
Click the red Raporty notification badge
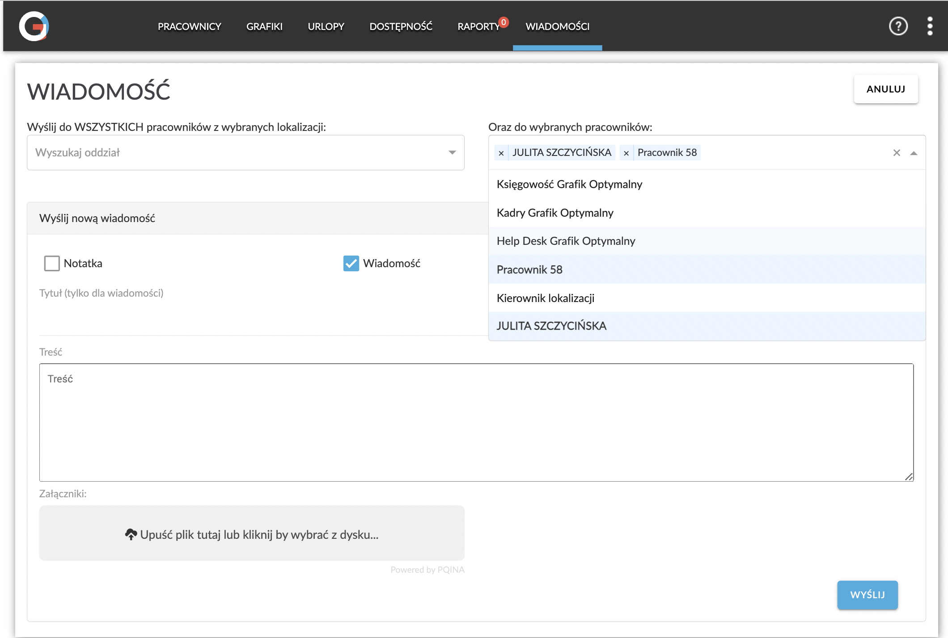click(504, 22)
